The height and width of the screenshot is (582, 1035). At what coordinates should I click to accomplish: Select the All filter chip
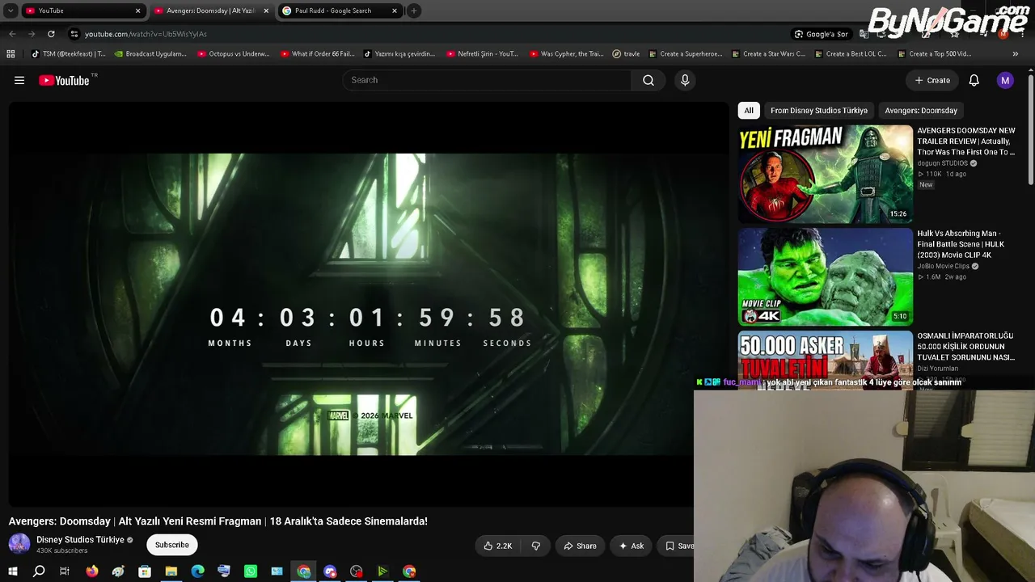point(749,111)
